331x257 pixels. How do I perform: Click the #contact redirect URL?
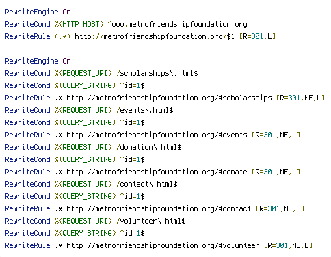click(x=159, y=208)
